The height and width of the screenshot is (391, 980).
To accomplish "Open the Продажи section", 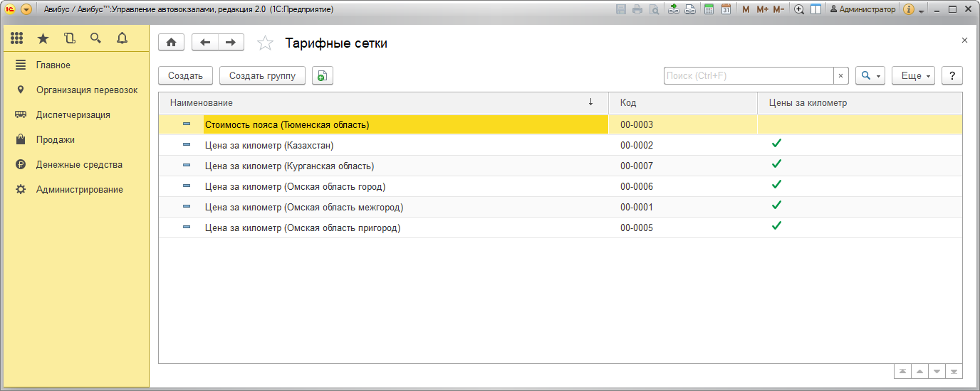I will [x=56, y=140].
